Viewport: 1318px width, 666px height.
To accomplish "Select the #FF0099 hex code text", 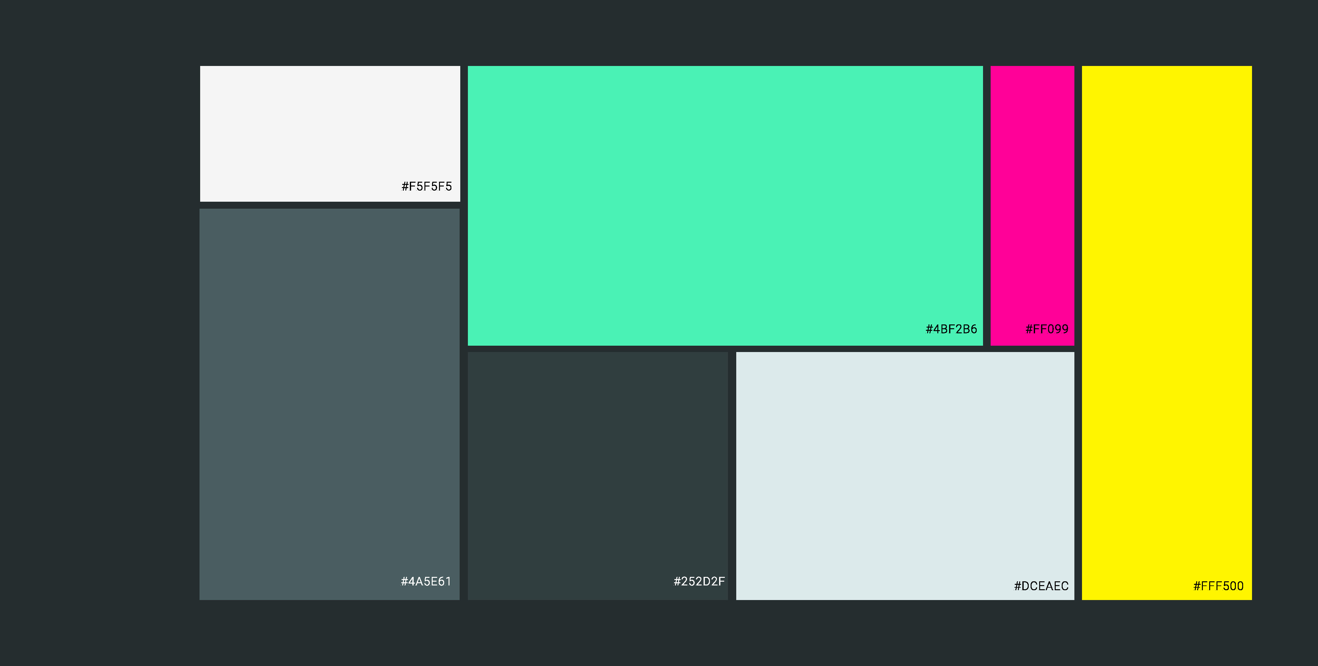I will (x=1047, y=329).
